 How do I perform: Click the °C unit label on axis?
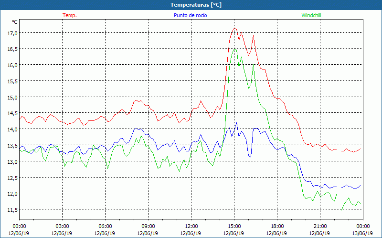pyautogui.click(x=15, y=22)
